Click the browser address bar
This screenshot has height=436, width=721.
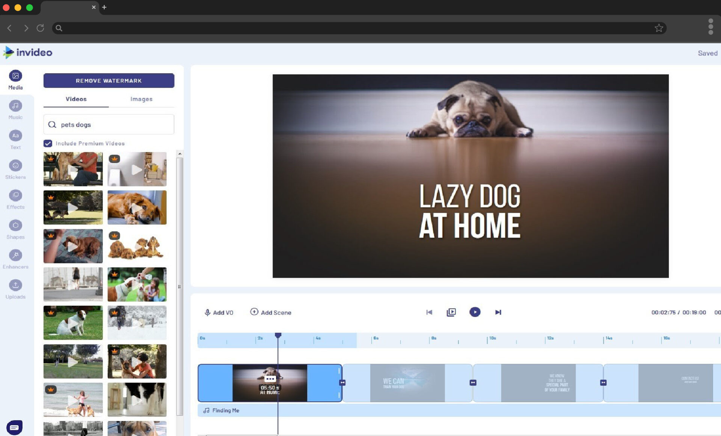pos(359,28)
